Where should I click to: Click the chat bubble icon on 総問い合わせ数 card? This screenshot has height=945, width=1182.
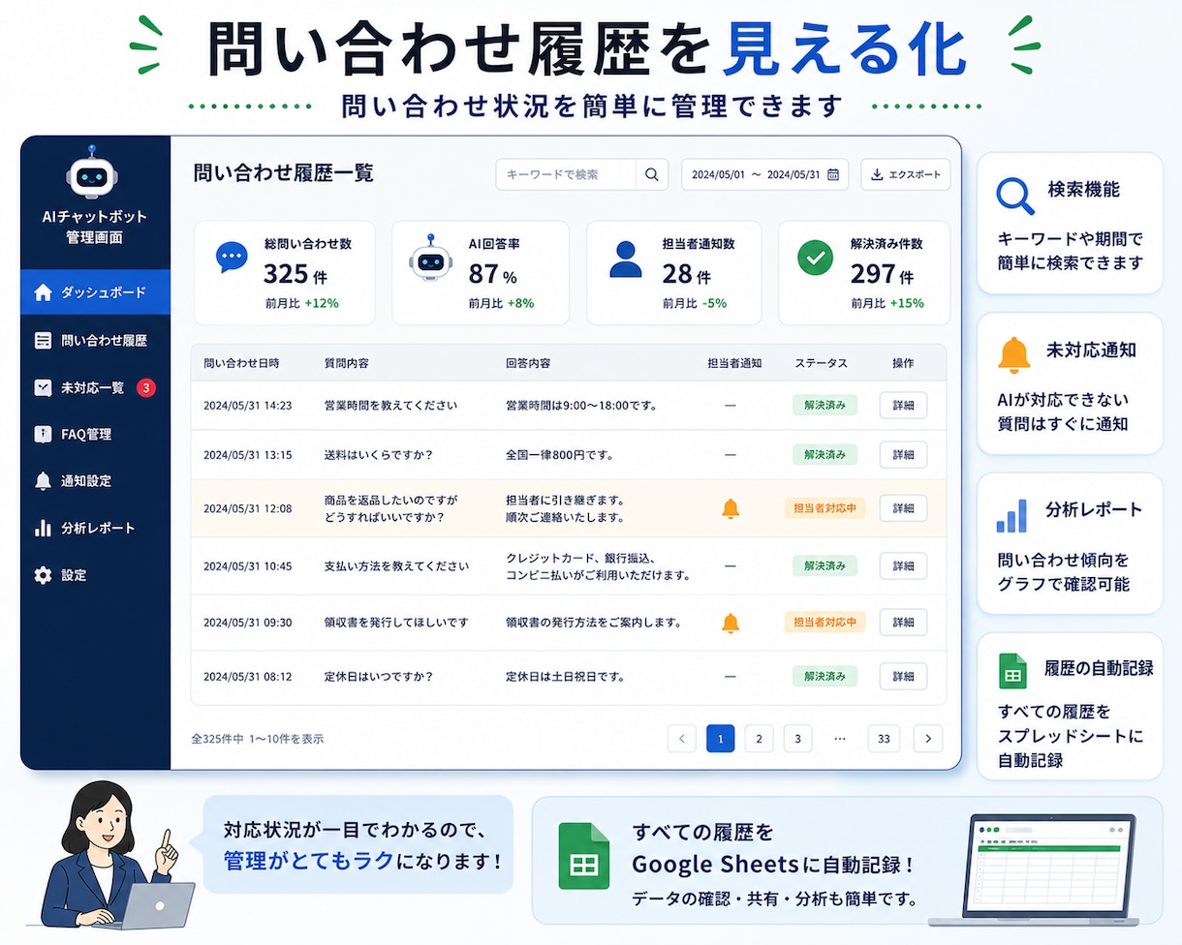[231, 257]
